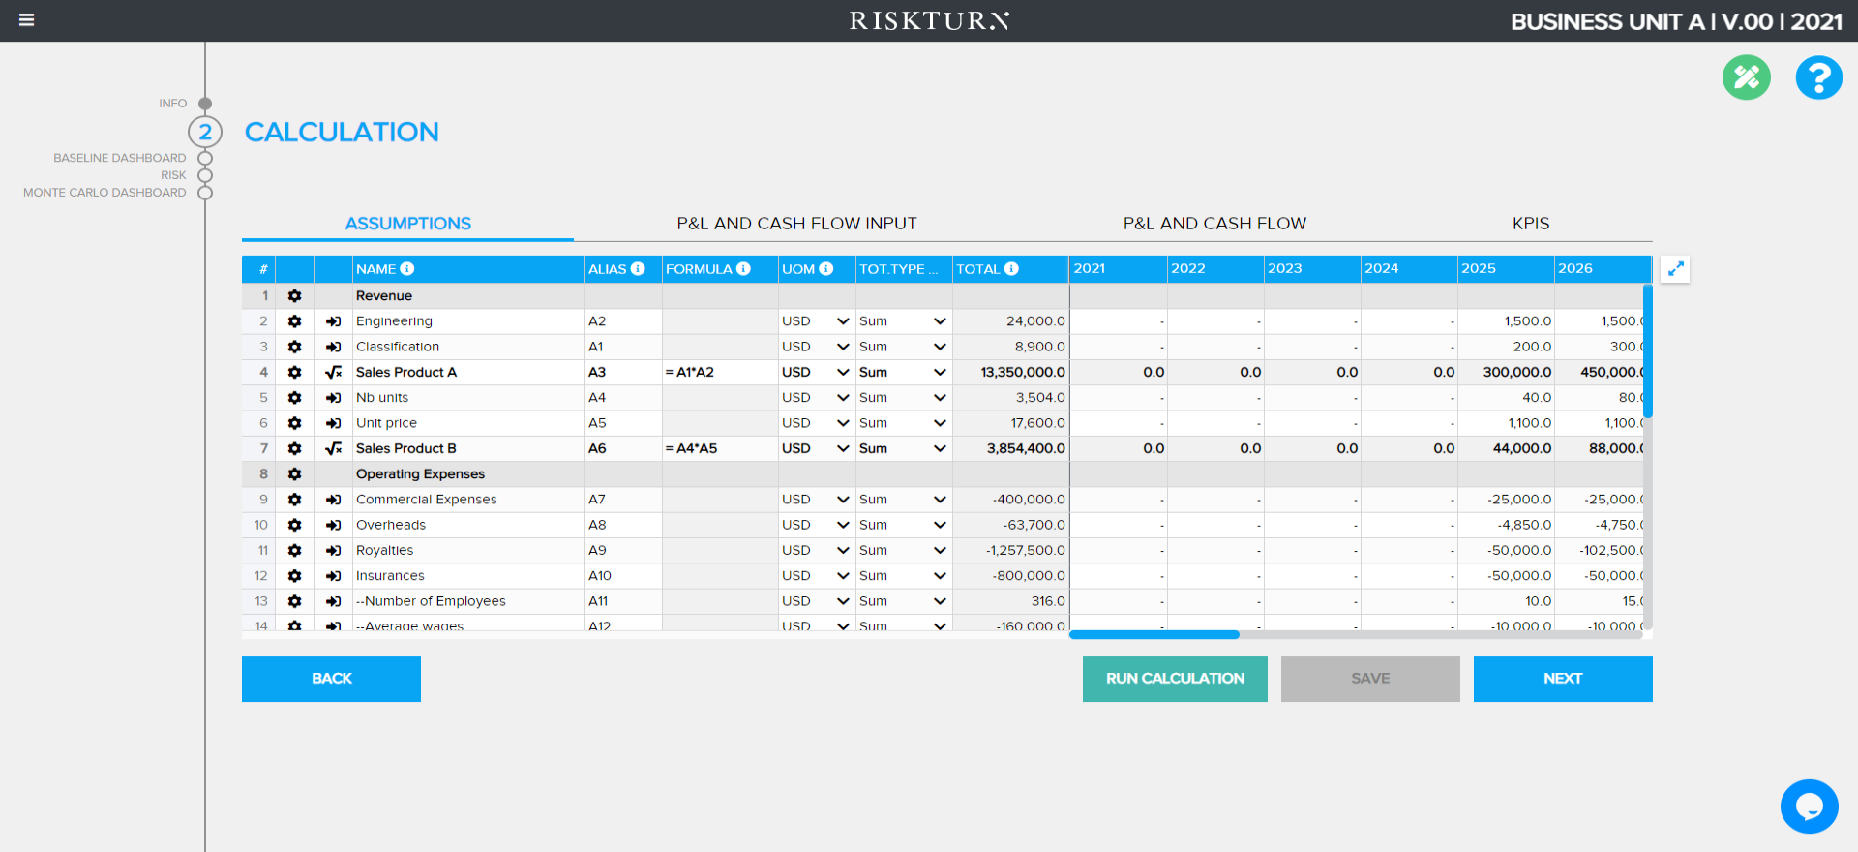Show info tooltip for UOM column

click(826, 269)
